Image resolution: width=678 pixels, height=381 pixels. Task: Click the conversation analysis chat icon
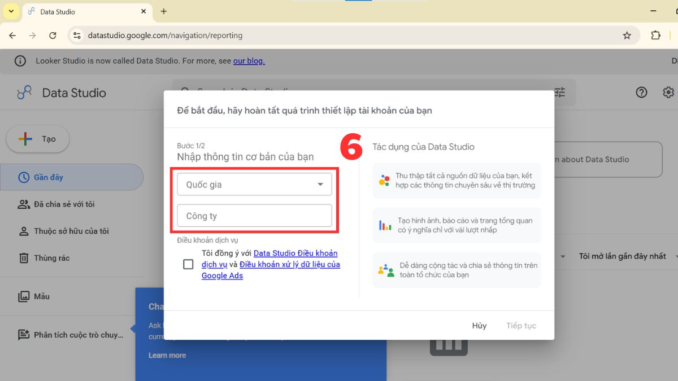point(24,335)
